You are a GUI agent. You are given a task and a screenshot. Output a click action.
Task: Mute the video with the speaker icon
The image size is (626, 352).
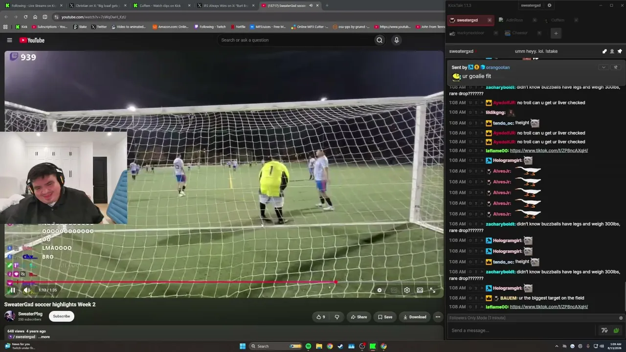(x=26, y=290)
